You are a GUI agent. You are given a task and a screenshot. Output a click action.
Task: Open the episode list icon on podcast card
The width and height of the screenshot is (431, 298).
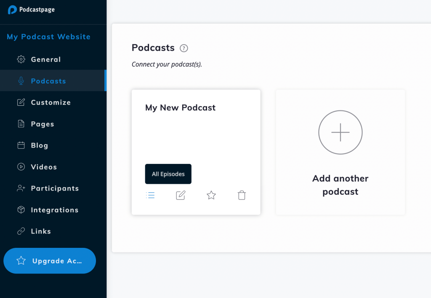tap(150, 195)
